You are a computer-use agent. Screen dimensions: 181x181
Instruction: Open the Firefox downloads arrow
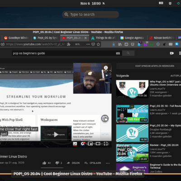coord(114,44)
